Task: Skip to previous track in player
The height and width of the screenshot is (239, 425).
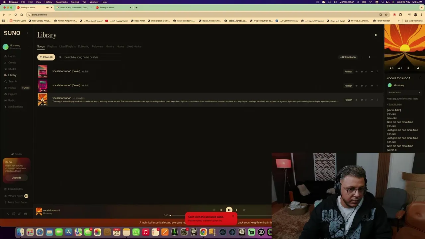Action: [x=221, y=210]
